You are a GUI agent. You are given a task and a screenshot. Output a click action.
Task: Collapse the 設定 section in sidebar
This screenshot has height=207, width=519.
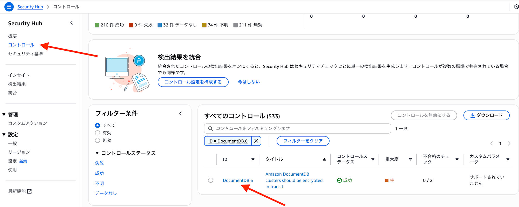tap(4, 134)
